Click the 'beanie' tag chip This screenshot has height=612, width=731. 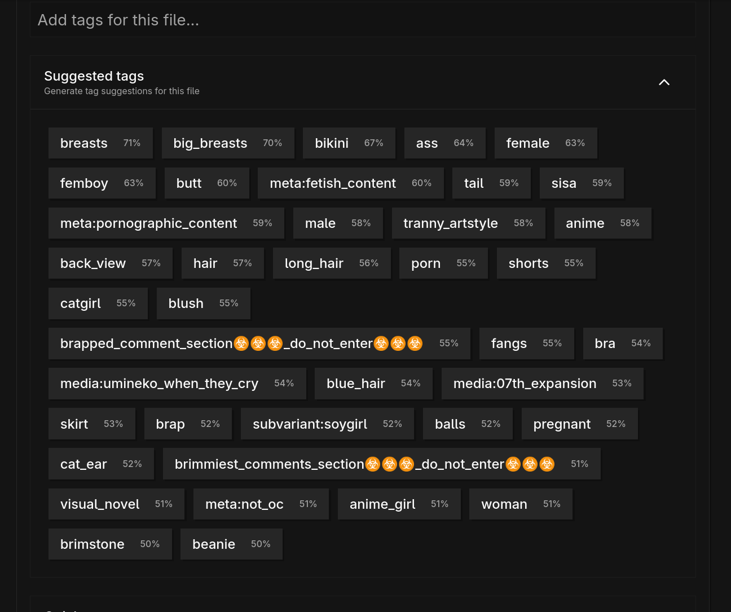pos(231,544)
